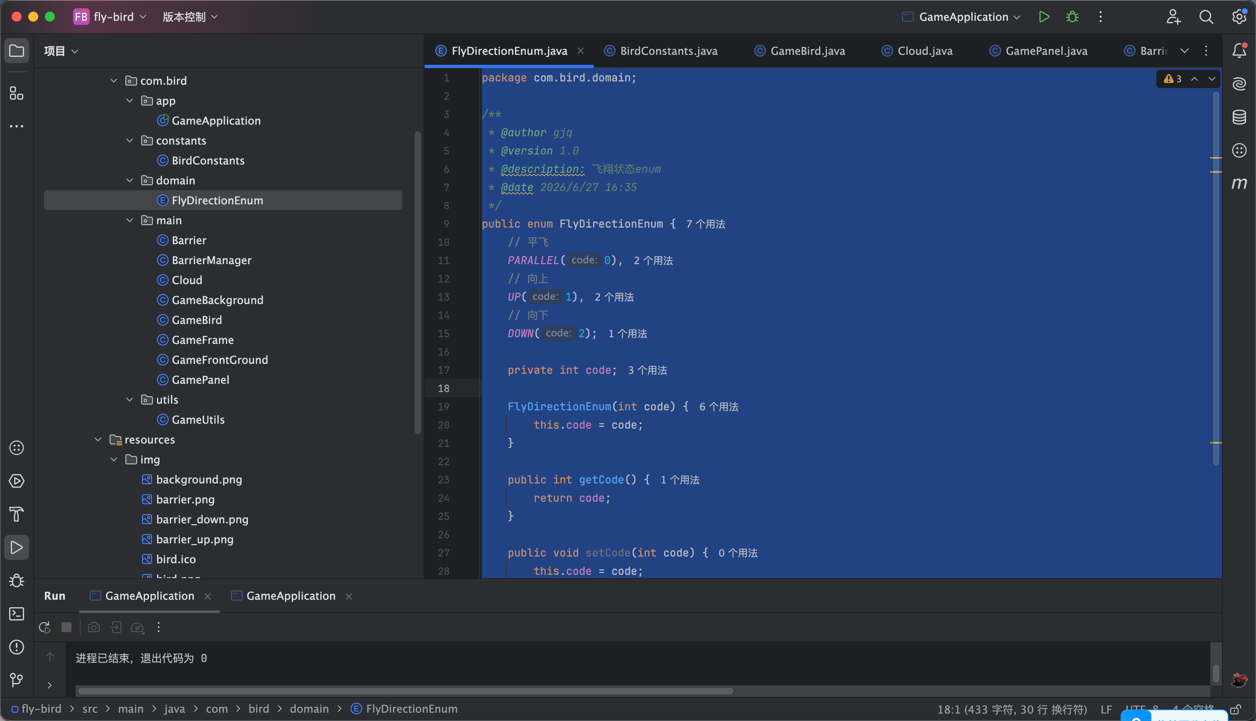Image resolution: width=1256 pixels, height=721 pixels.
Task: Open the Run tool window icon
Action: pos(17,547)
